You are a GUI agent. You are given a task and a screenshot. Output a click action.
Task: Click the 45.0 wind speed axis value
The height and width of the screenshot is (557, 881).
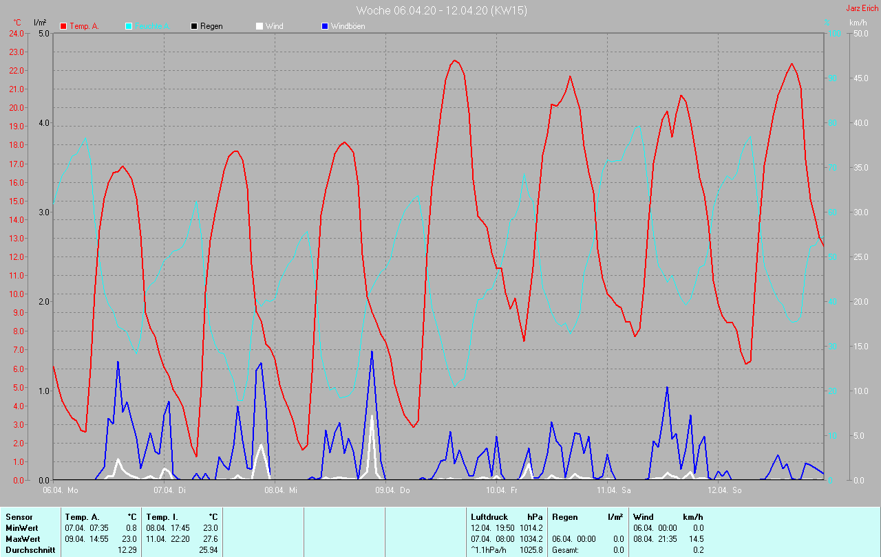(x=860, y=78)
